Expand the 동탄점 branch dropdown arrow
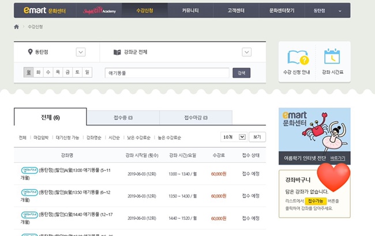Image resolution: width=375 pixels, height=236 pixels. (x=81, y=52)
